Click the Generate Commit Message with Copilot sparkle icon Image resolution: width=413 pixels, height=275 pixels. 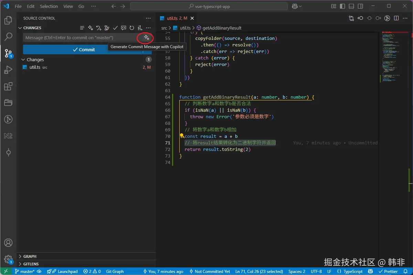(146, 37)
